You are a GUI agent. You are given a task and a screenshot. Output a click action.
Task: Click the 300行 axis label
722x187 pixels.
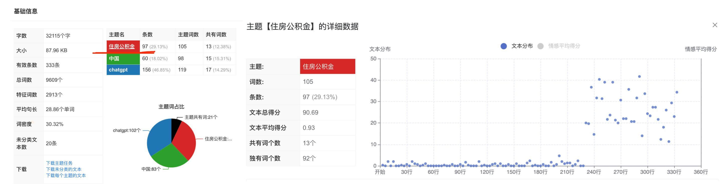click(x=647, y=172)
